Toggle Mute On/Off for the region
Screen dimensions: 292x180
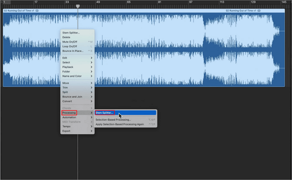coord(70,42)
